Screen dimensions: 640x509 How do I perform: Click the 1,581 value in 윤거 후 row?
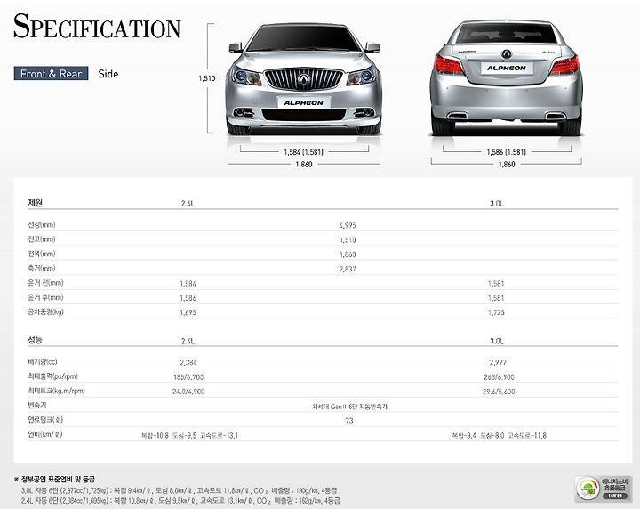pyautogui.click(x=496, y=298)
